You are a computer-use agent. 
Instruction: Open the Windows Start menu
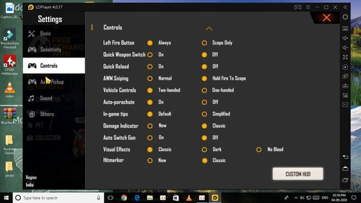6,198
